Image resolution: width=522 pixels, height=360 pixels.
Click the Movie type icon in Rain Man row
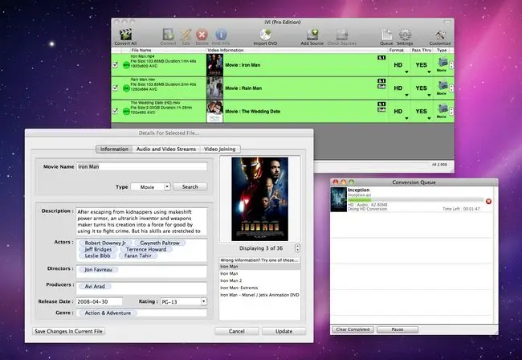[x=442, y=86]
